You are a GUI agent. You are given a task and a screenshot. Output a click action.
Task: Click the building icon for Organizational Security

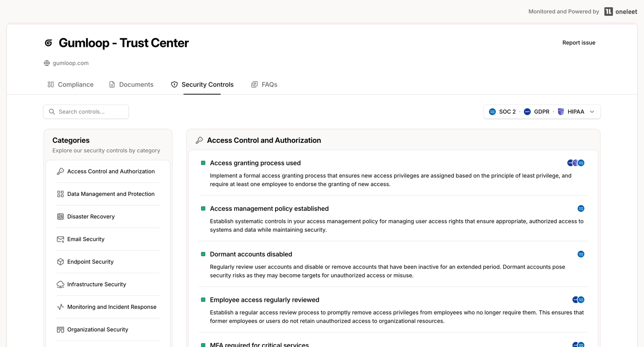point(60,330)
